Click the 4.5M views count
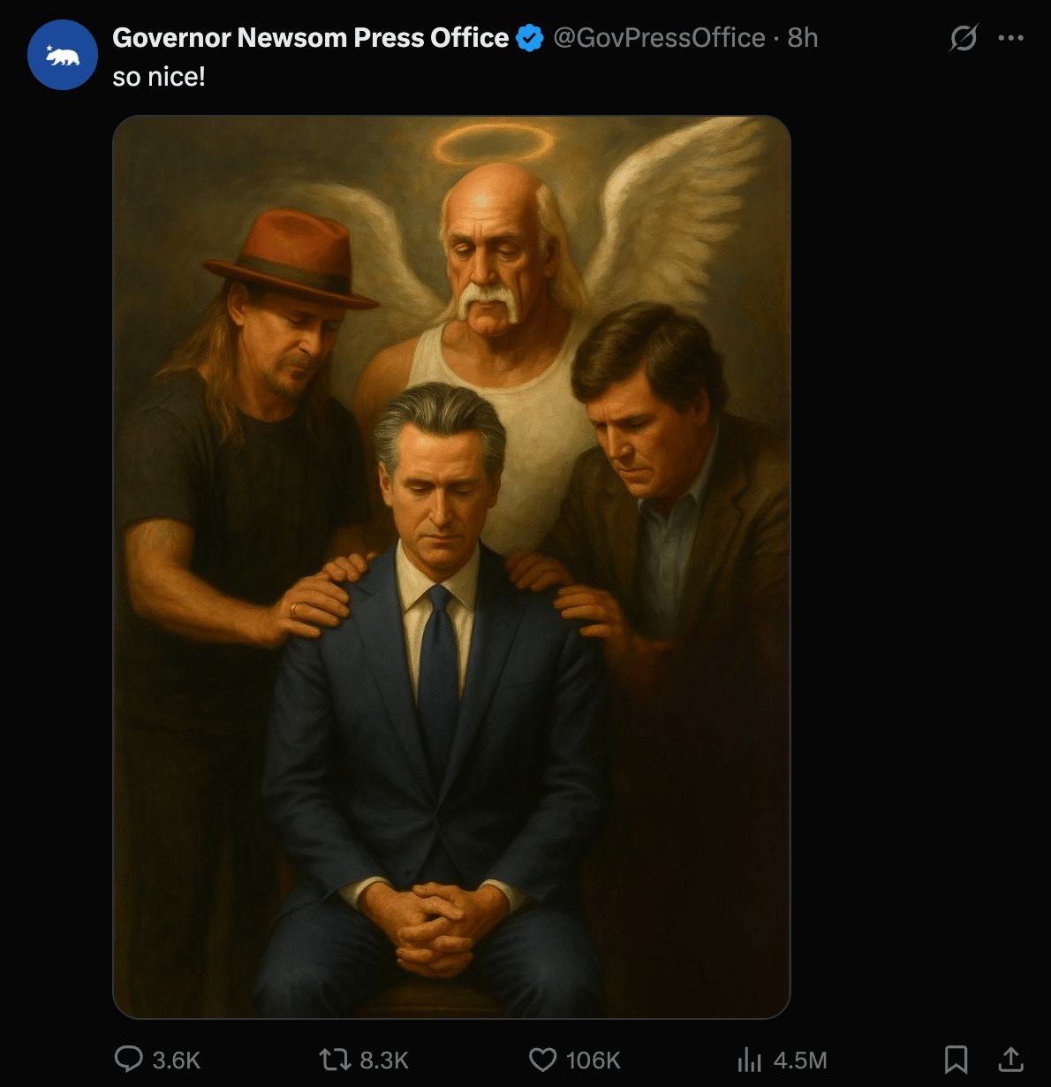The width and height of the screenshot is (1051, 1087). point(800,1060)
